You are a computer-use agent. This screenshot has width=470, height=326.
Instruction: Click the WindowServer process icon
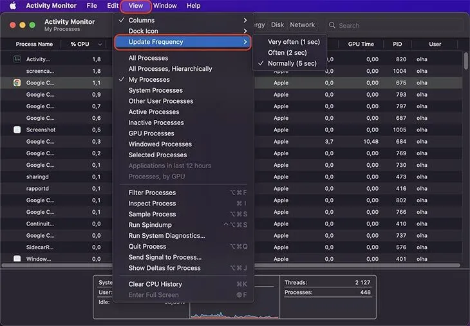click(17, 258)
